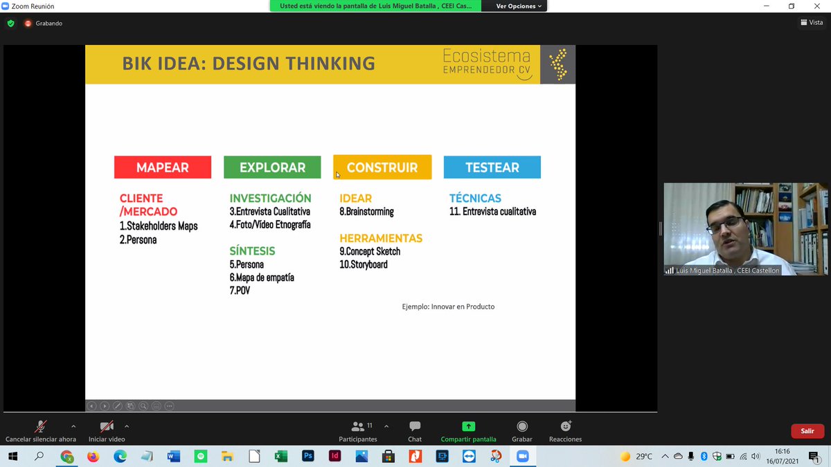Turn on camera with Iniciar vídeo
Screen dimensions: 831x467
click(107, 430)
